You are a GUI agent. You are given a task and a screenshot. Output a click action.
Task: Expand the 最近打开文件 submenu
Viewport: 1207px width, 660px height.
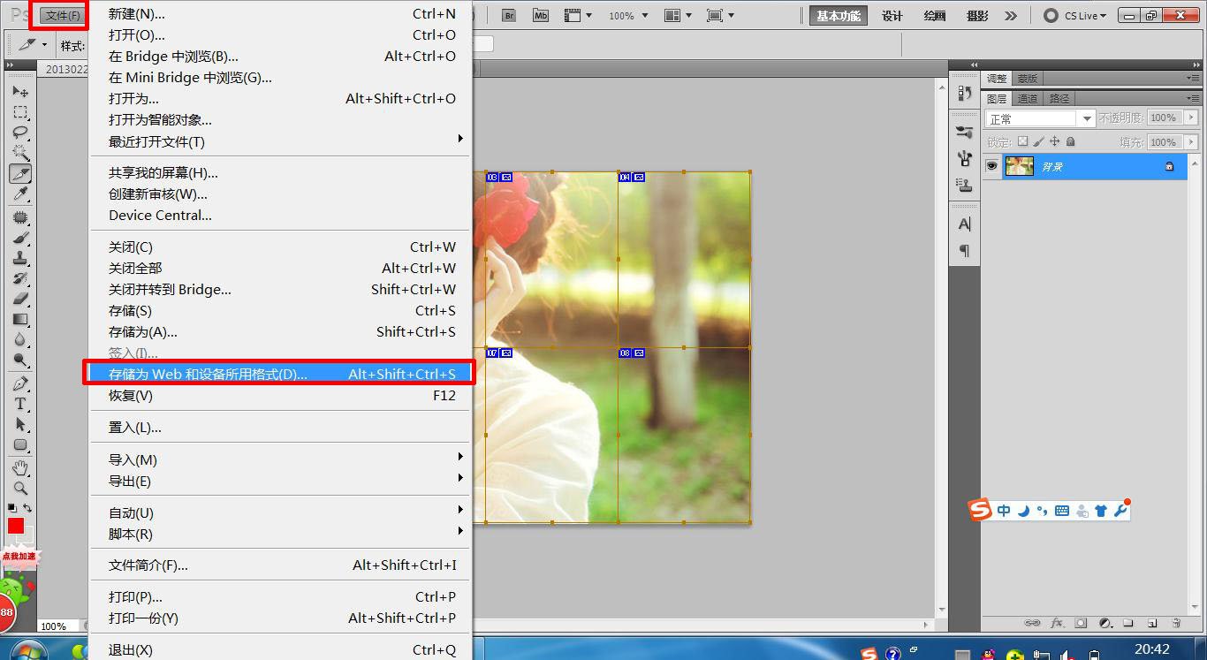459,141
